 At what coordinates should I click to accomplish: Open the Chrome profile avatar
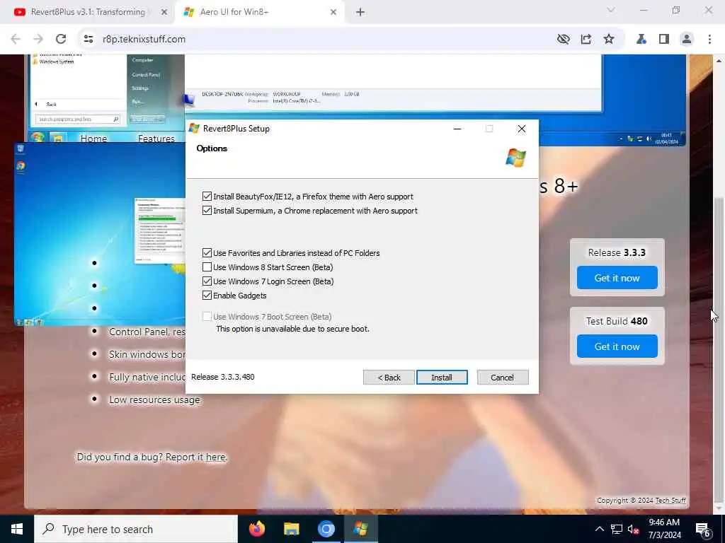click(x=687, y=39)
